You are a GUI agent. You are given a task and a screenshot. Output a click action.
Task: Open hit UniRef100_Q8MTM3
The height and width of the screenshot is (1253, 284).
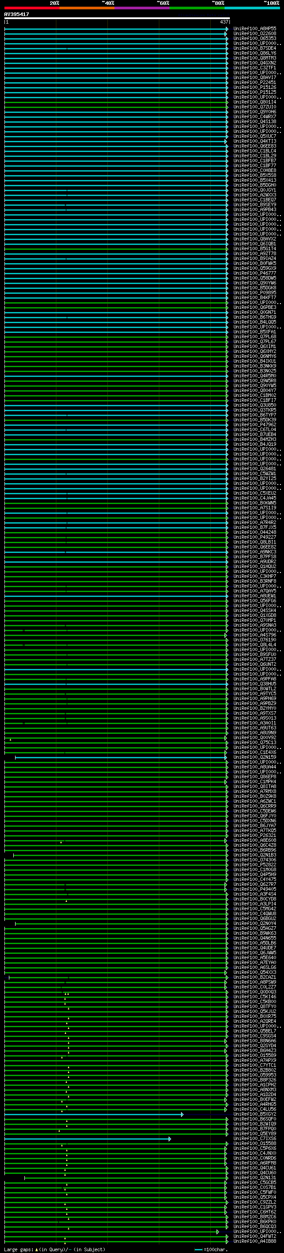click(x=255, y=58)
